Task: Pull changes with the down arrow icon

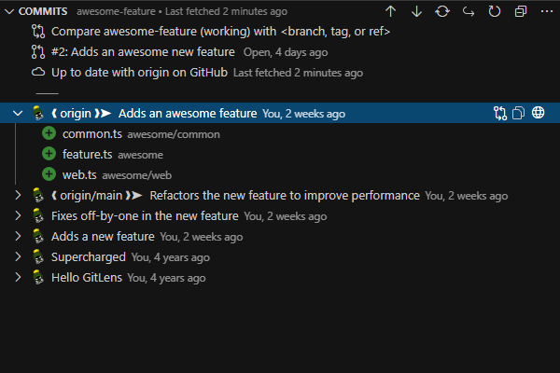Action: 416,11
